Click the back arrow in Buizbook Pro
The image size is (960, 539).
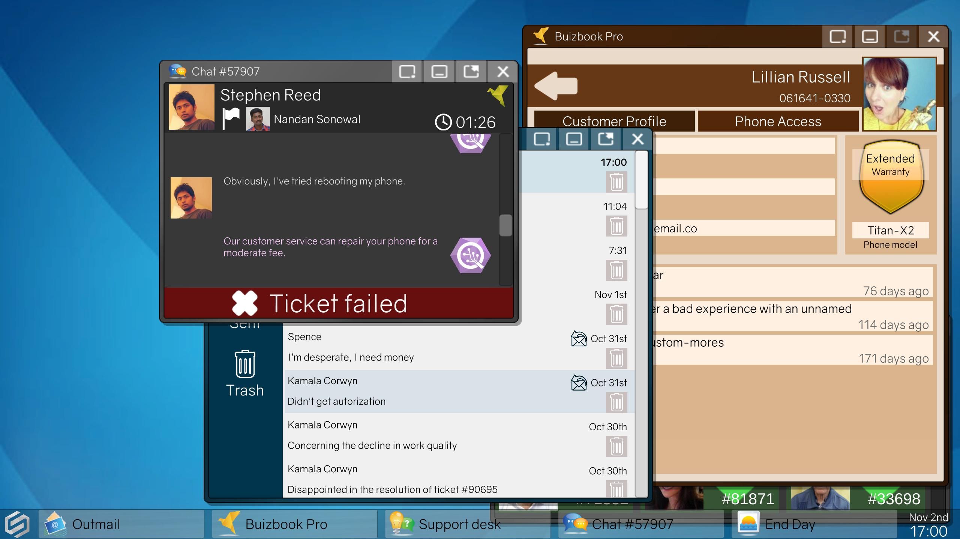pos(556,86)
